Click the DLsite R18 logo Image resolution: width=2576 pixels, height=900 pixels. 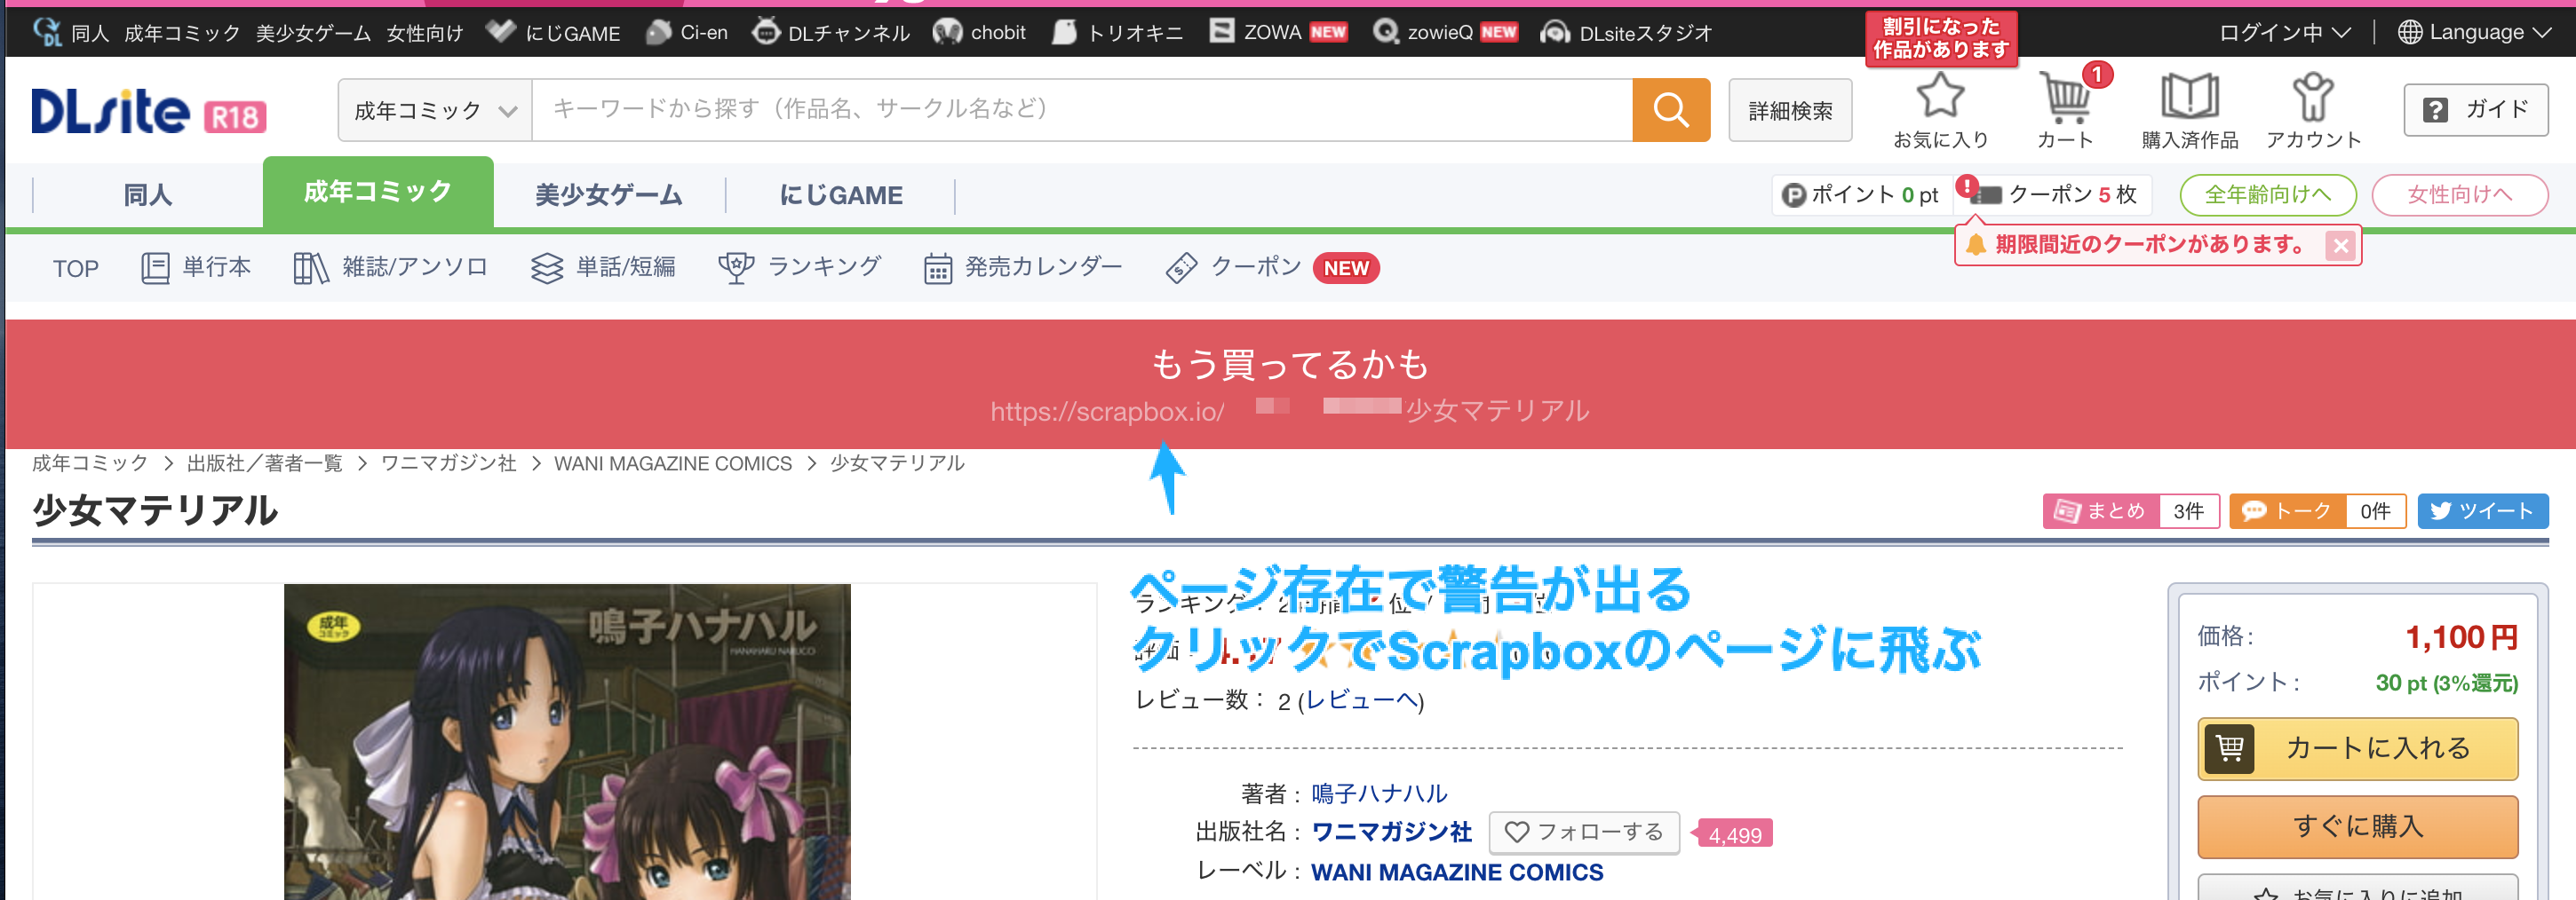coord(149,111)
